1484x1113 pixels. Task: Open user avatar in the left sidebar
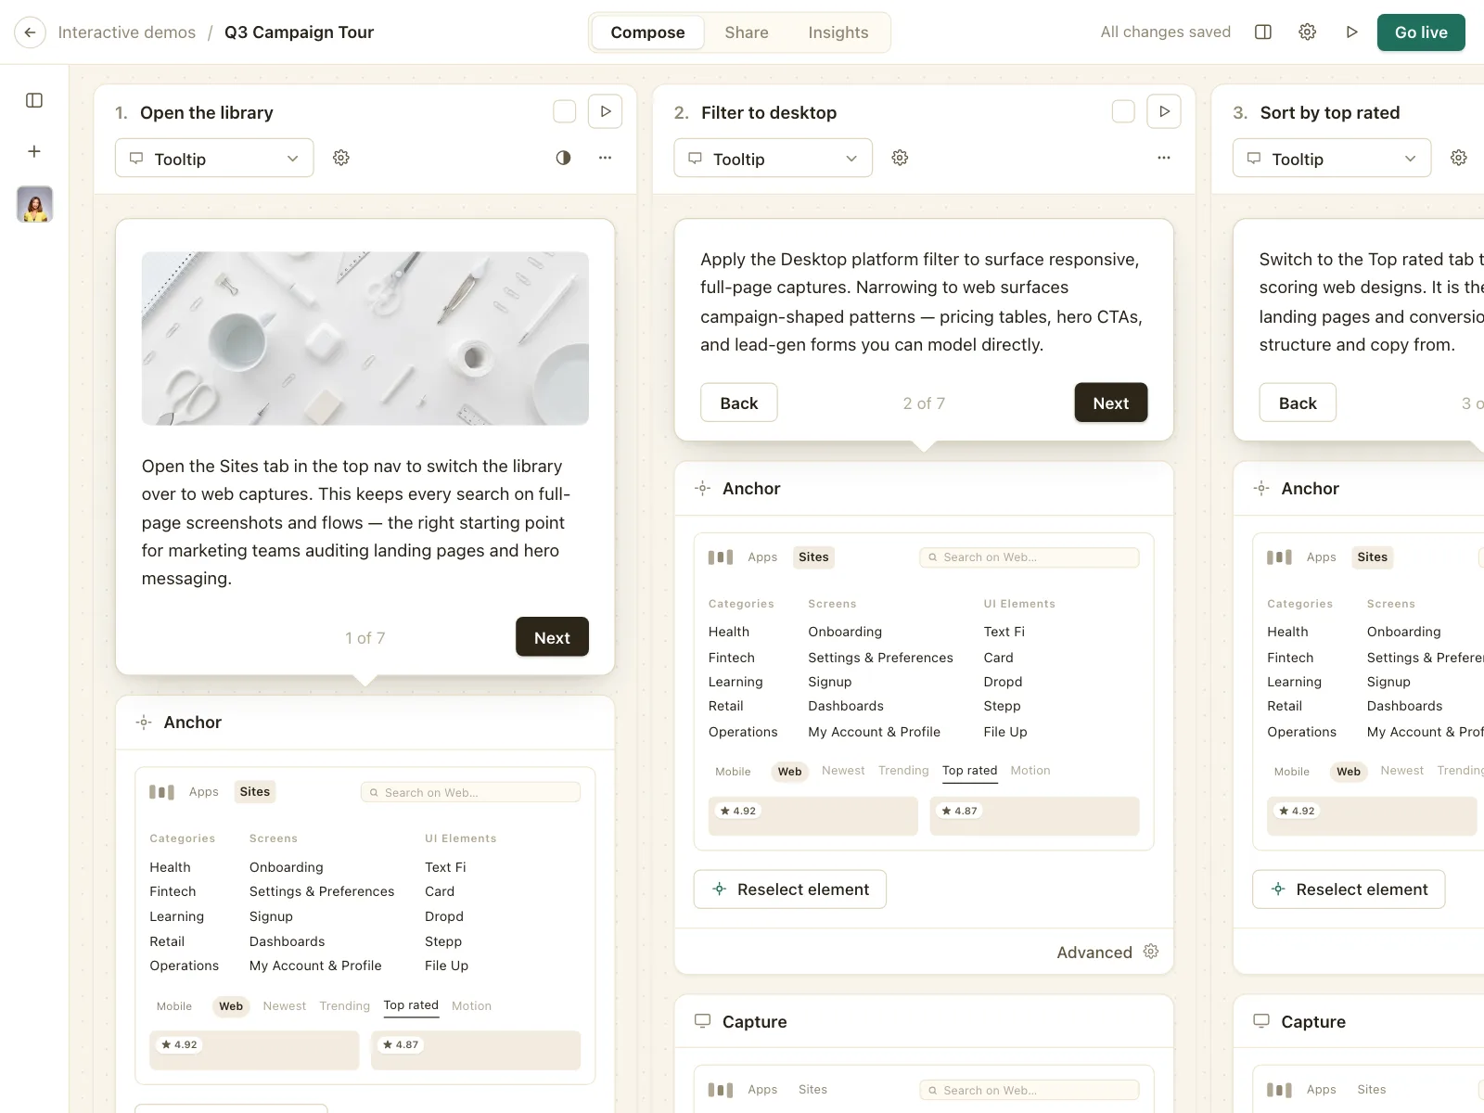point(34,204)
